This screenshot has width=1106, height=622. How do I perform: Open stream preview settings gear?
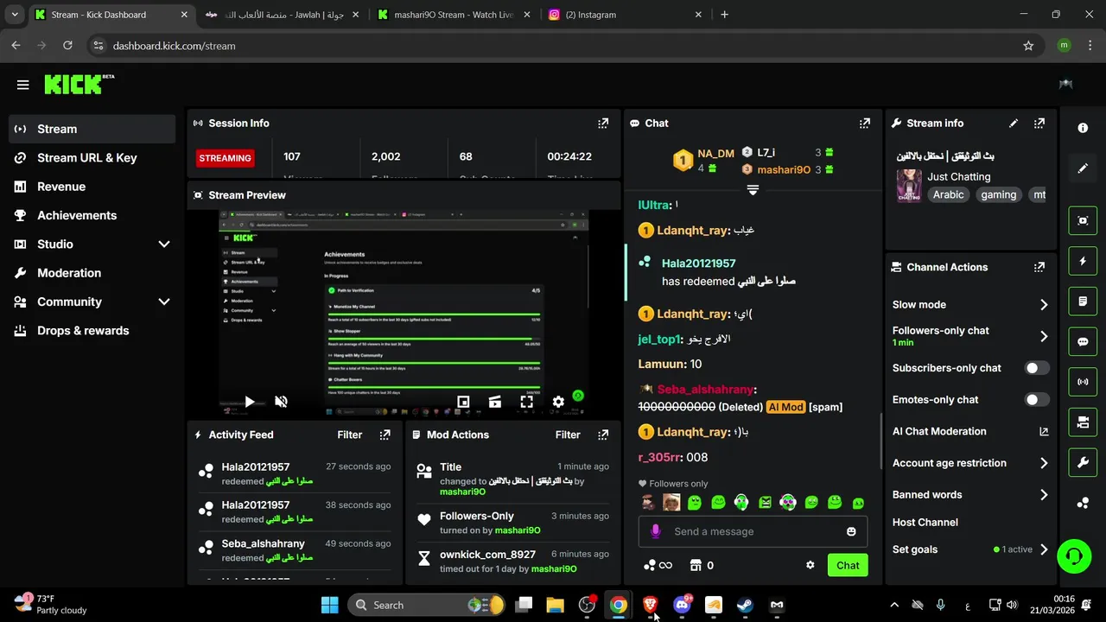coord(558,402)
